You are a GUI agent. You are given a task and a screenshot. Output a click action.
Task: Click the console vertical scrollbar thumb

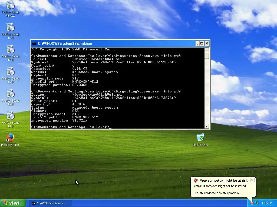coord(207,55)
